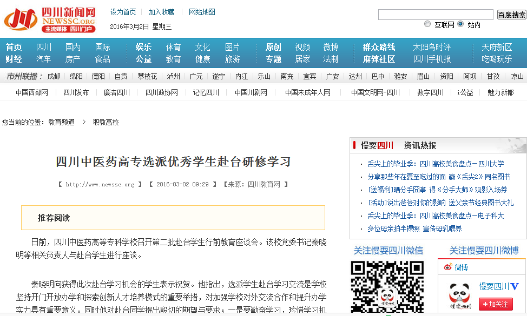Click the 教育频道 breadcrumb link

tap(61, 122)
